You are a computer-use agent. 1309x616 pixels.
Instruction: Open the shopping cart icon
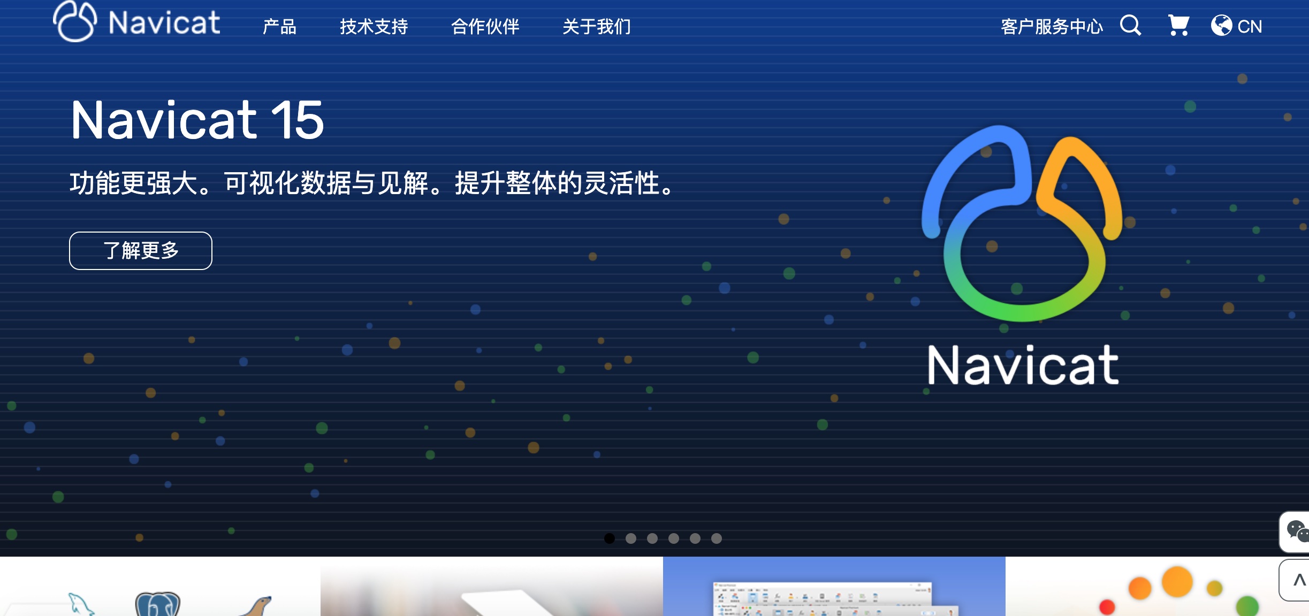[x=1178, y=25]
